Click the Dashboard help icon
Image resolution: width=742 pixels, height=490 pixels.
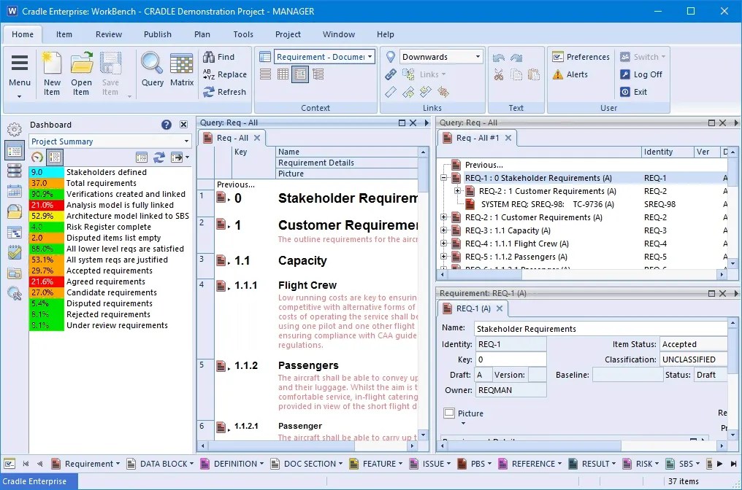tap(166, 124)
